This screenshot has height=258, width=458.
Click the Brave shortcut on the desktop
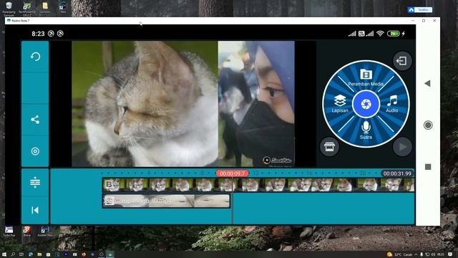point(27,231)
